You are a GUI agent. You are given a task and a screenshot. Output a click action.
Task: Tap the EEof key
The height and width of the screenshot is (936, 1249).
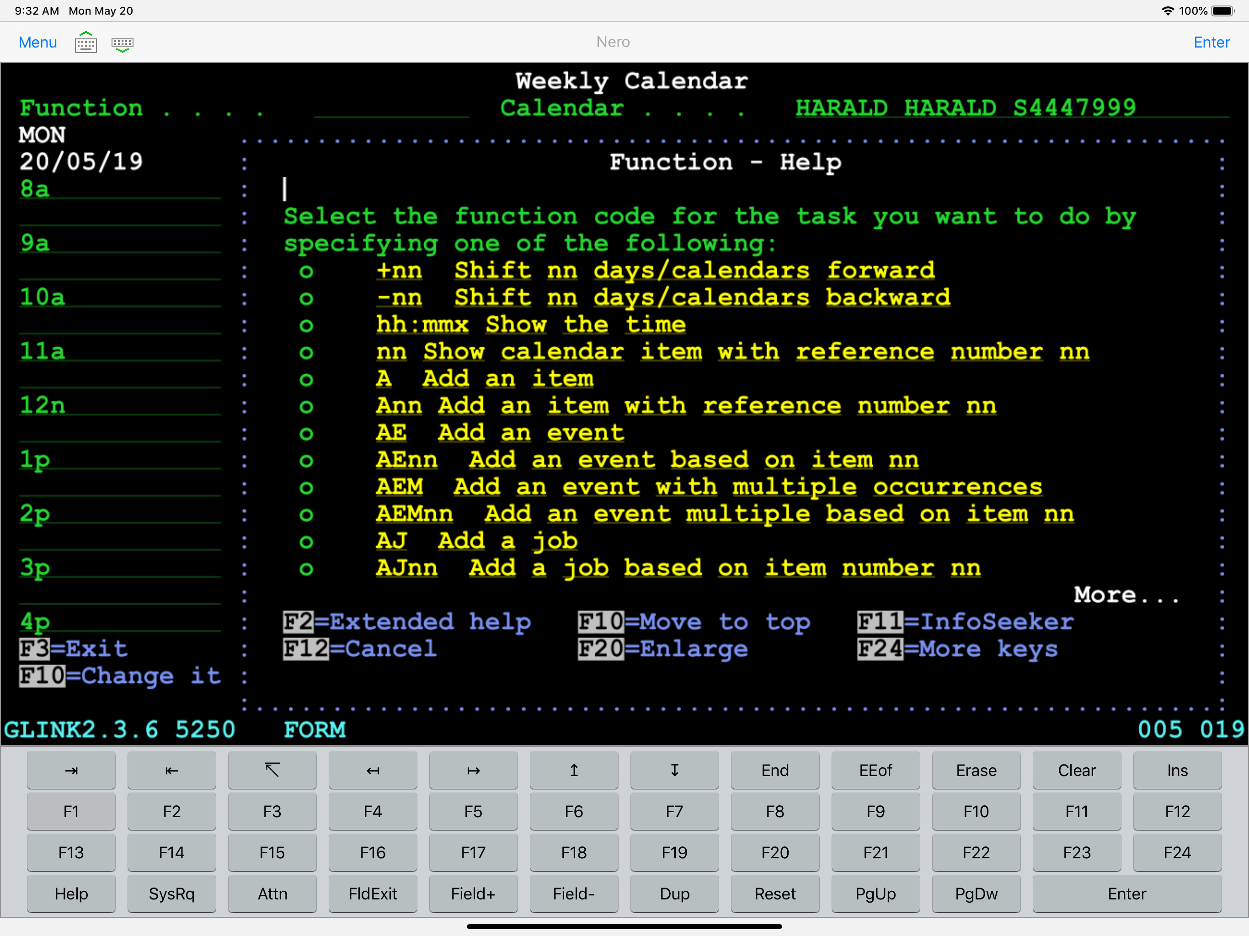tap(875, 770)
